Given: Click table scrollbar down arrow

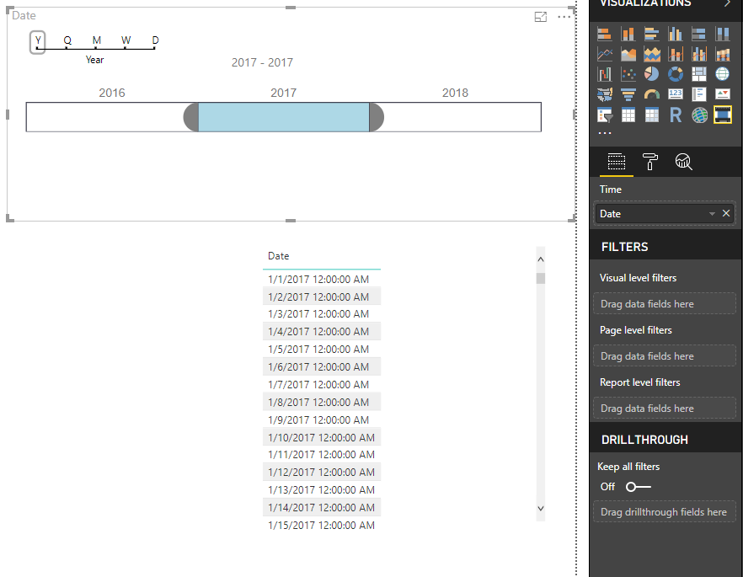Looking at the screenshot, I should click(x=541, y=508).
